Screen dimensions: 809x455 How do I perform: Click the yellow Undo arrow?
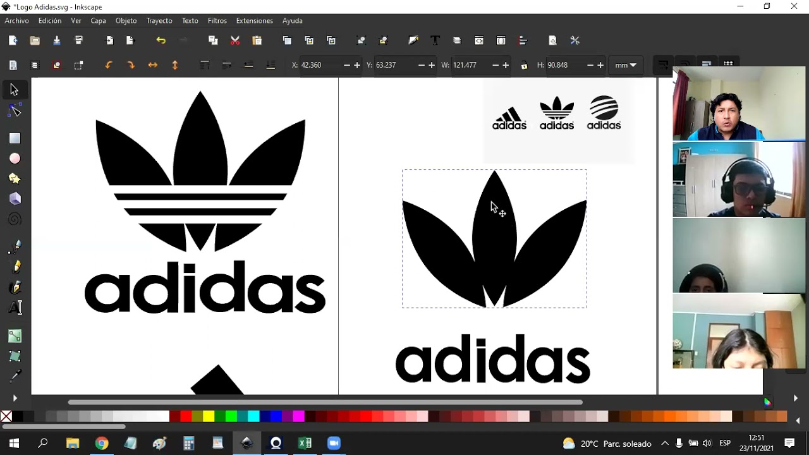pyautogui.click(x=161, y=40)
